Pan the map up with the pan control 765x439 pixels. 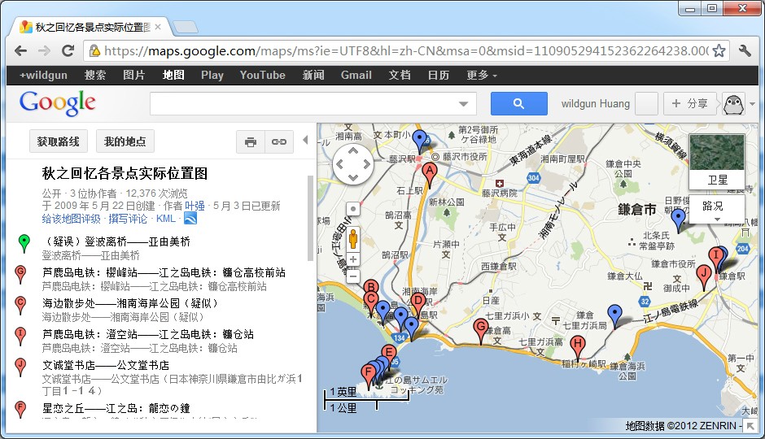click(353, 151)
